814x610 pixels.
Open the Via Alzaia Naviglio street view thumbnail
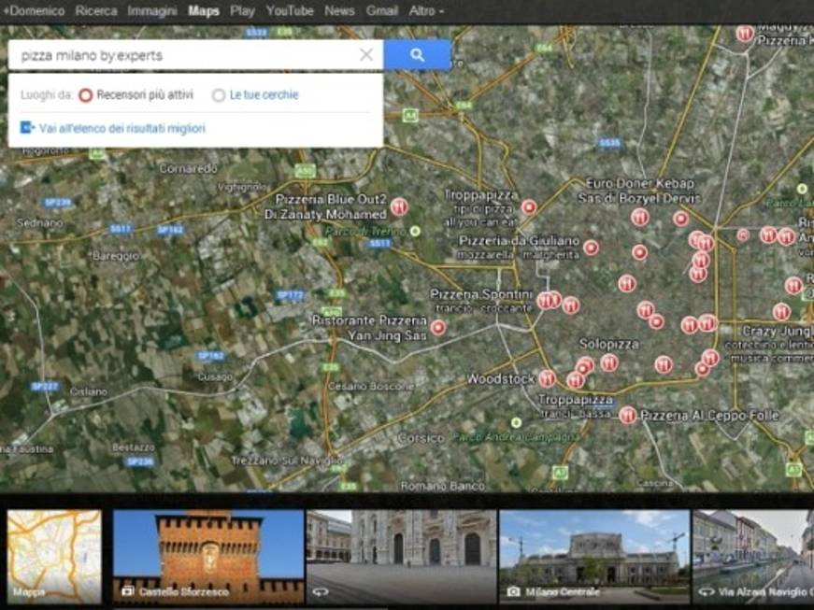pos(753,557)
